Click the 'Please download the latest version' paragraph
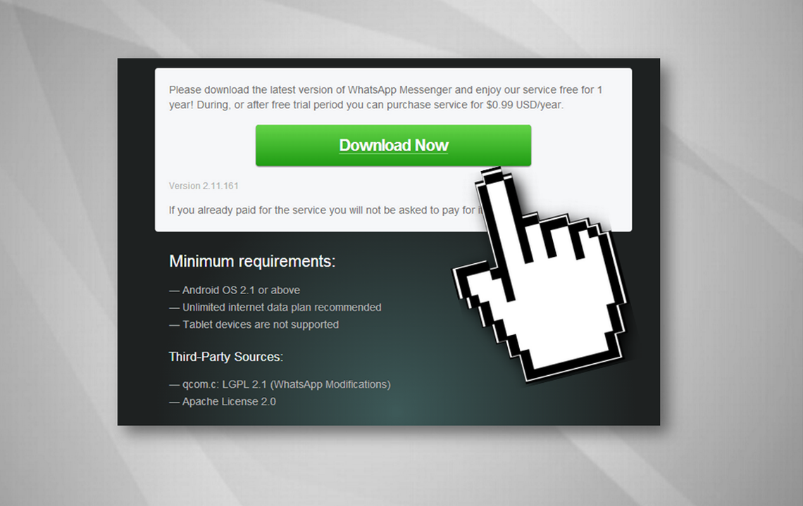 pyautogui.click(x=385, y=97)
